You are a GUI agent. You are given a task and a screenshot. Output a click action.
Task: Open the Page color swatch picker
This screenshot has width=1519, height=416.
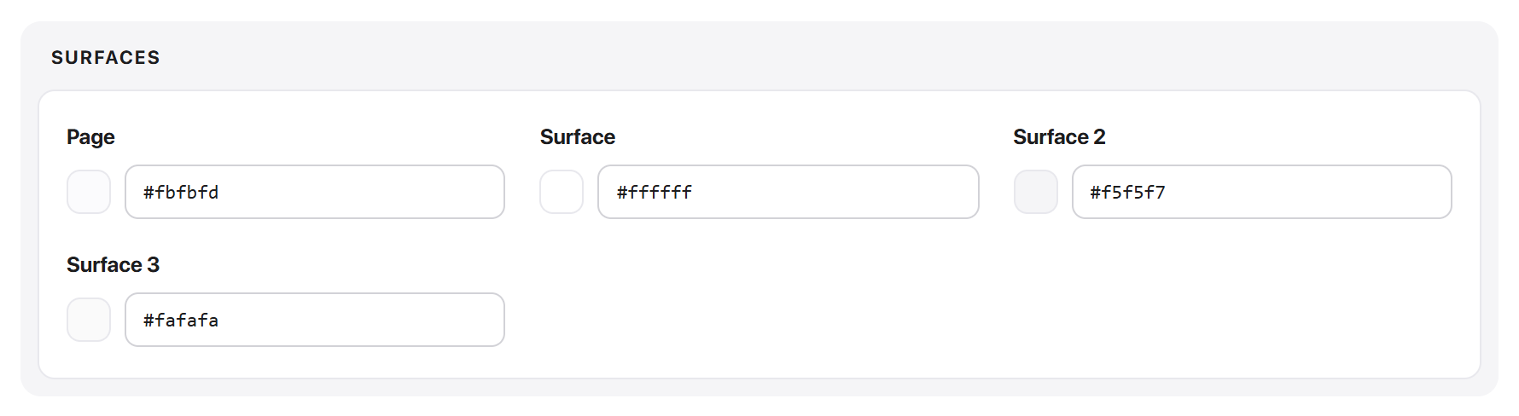click(89, 192)
